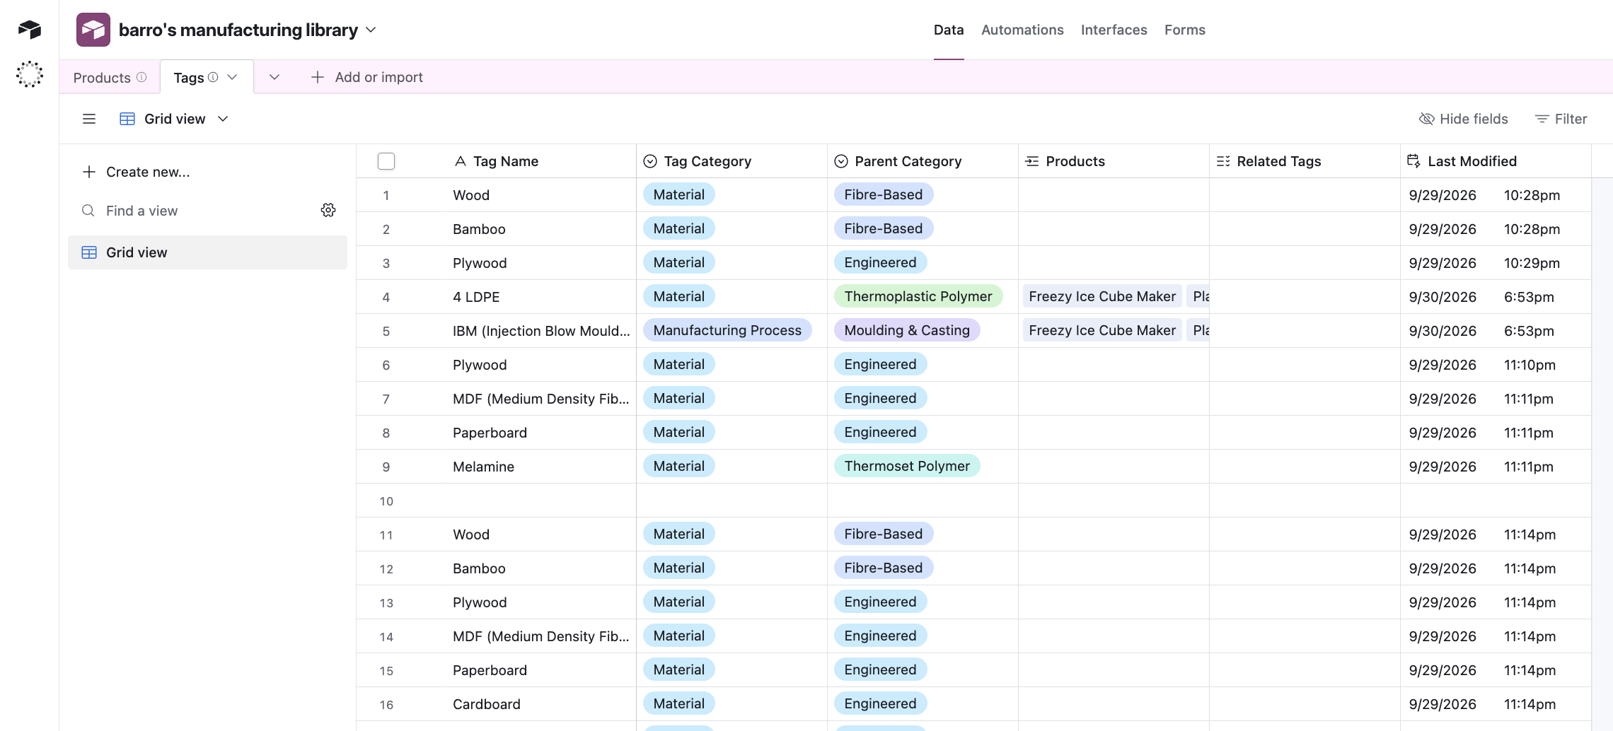Click the Manufacturing Process category tag
This screenshot has height=731, width=1613.
coord(727,330)
